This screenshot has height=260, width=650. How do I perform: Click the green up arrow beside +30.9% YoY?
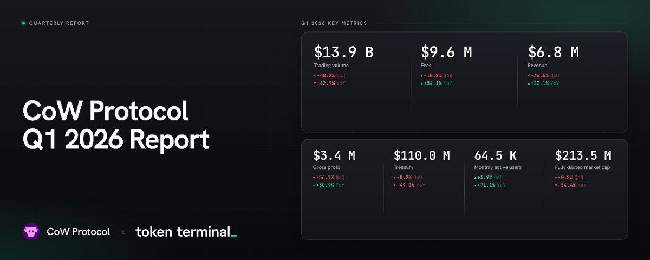coord(314,185)
